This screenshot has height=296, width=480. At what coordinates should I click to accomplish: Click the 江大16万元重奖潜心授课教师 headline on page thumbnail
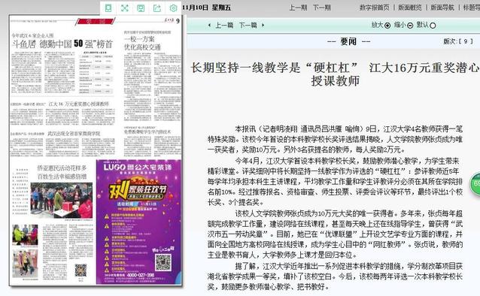tap(79, 104)
